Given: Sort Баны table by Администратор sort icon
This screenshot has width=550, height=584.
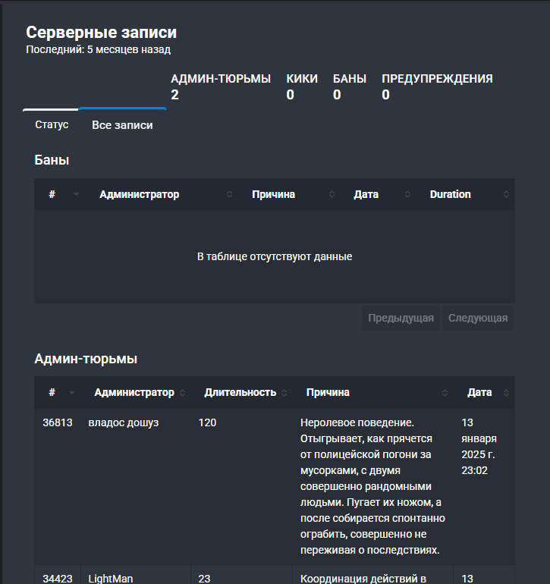Looking at the screenshot, I should [229, 194].
